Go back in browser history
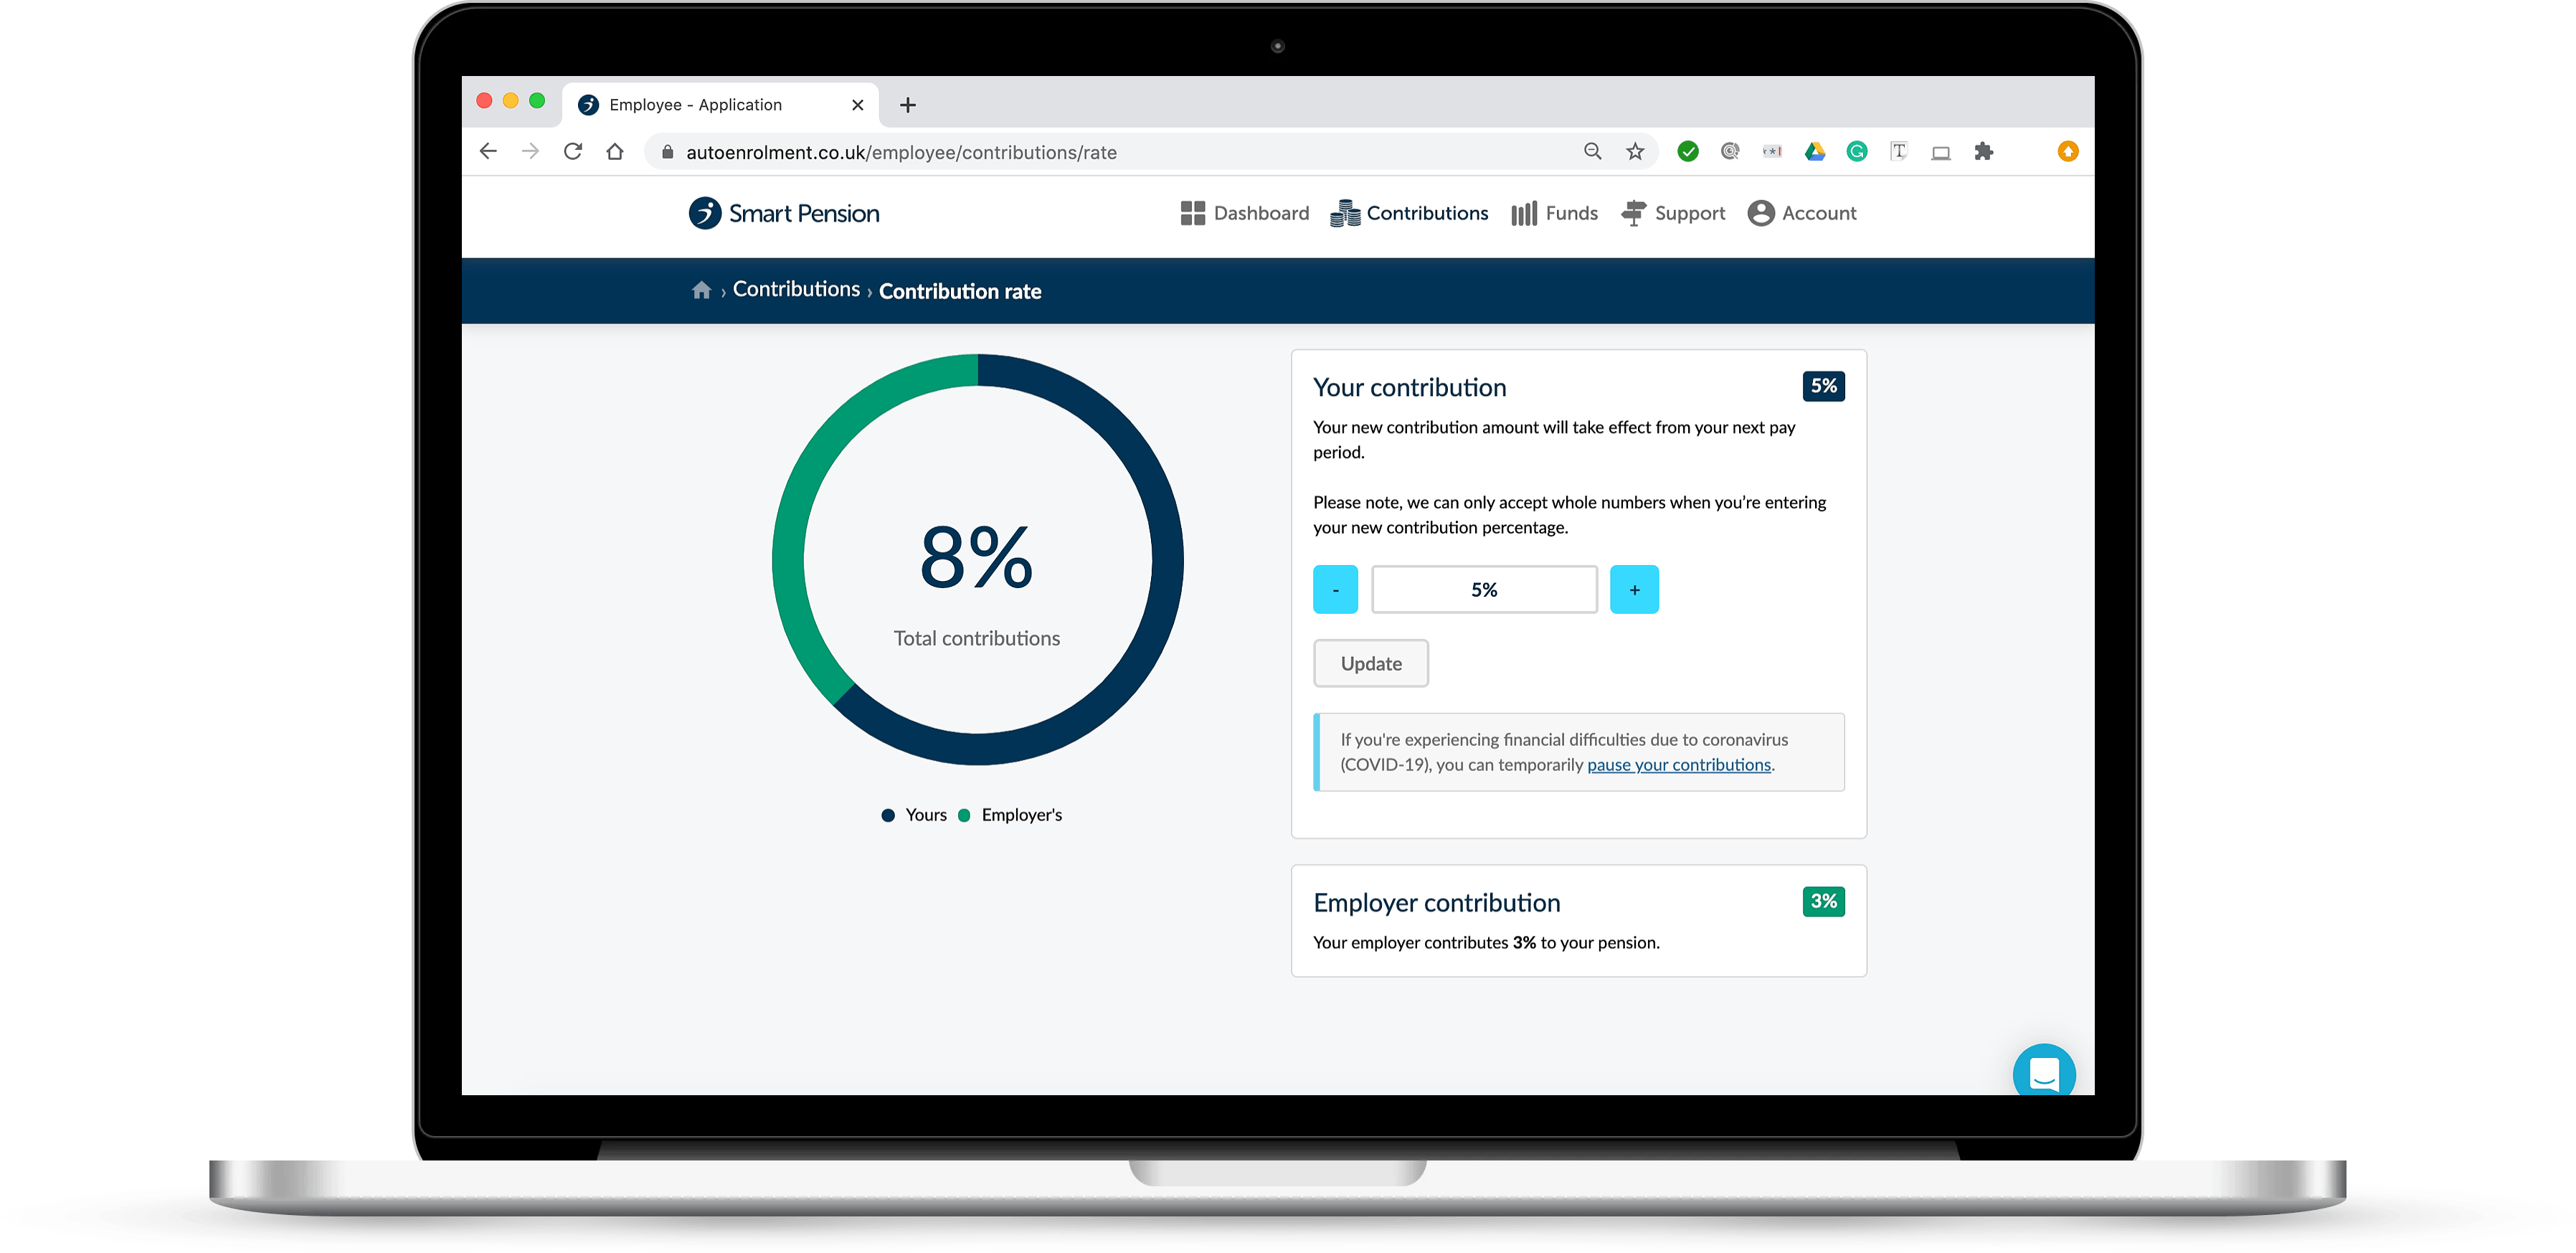Image resolution: width=2576 pixels, height=1253 pixels. coord(488,152)
